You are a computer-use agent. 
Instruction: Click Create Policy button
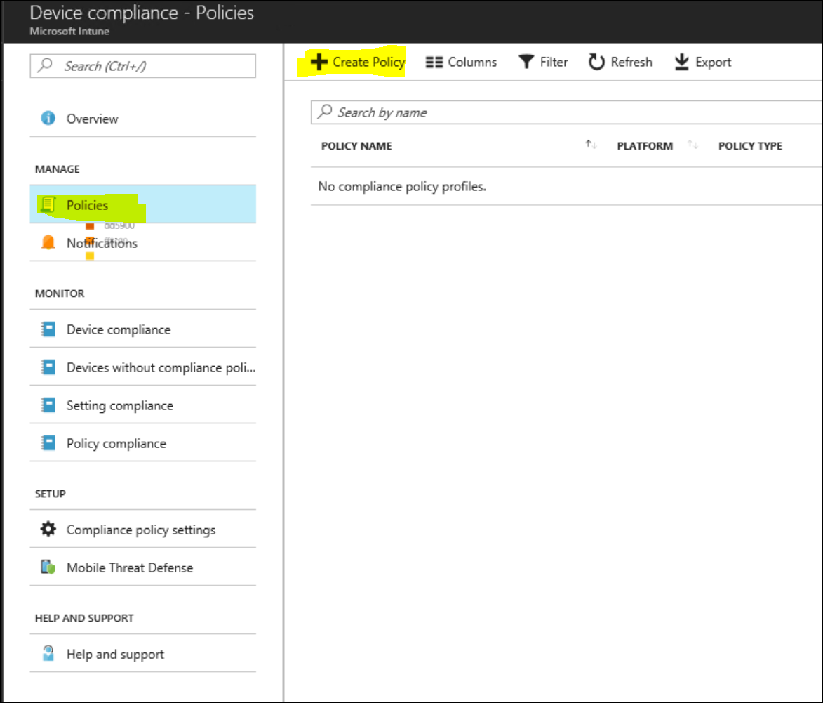pos(357,62)
